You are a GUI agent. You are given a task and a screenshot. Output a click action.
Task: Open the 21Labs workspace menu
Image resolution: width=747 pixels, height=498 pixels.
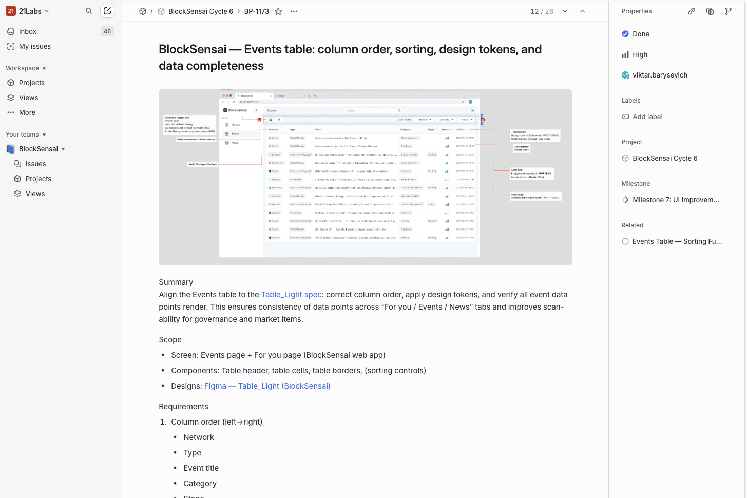pyautogui.click(x=28, y=11)
